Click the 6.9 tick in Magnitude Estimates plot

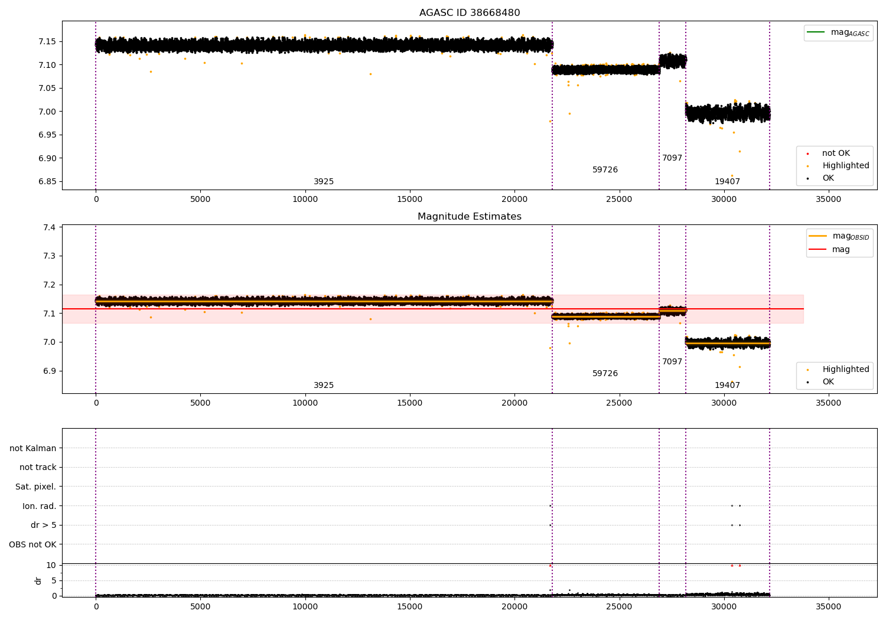[50, 371]
